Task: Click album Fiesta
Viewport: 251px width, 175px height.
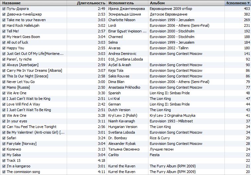Action: 155,155
